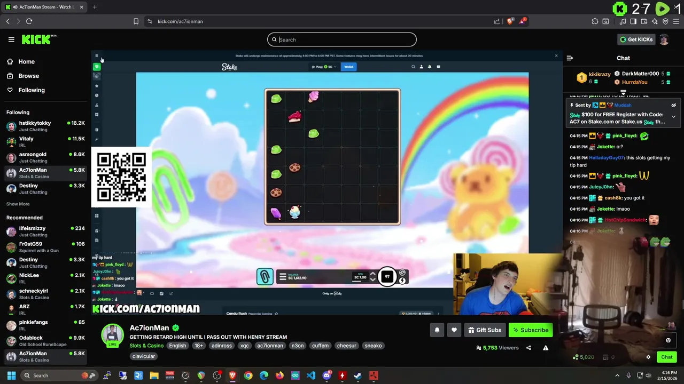Screen dimensions: 684x384
Task: Open recommended channel Odablock
Action: point(45,341)
